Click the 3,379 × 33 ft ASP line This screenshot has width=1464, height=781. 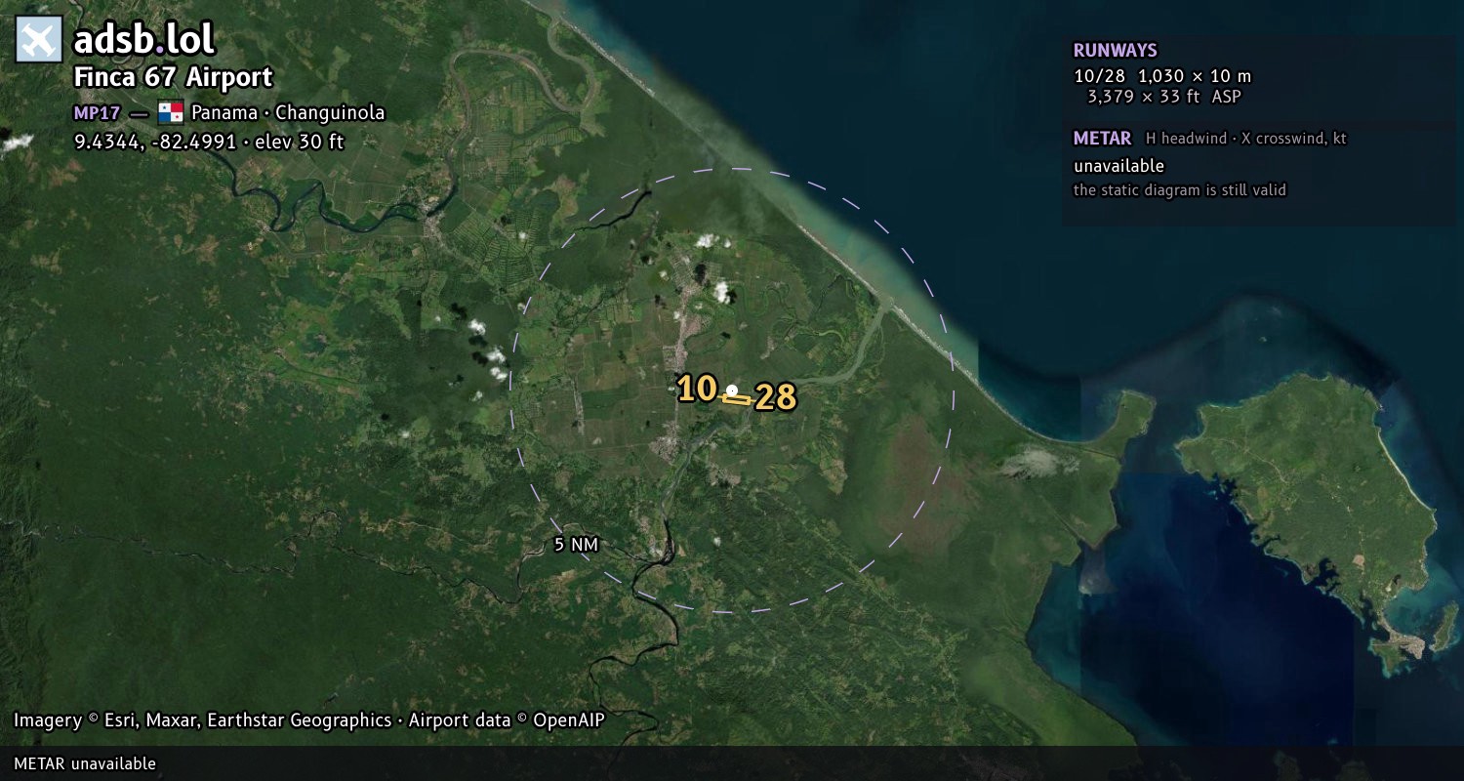point(1164,97)
